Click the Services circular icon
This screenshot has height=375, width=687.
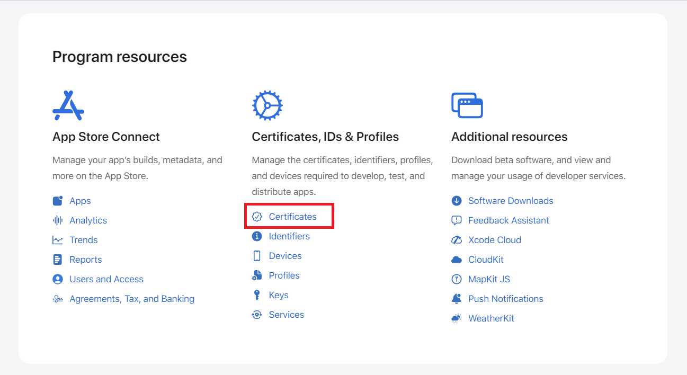click(257, 315)
